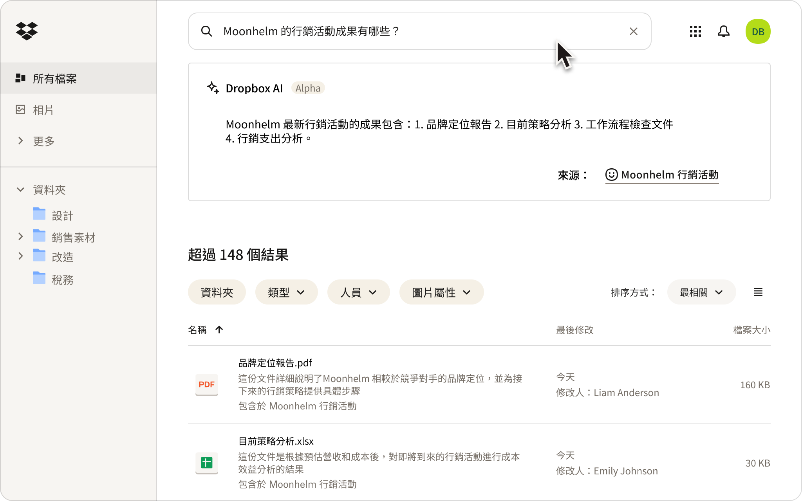The image size is (802, 501).
Task: Click the PDF file icon
Action: [x=207, y=385]
